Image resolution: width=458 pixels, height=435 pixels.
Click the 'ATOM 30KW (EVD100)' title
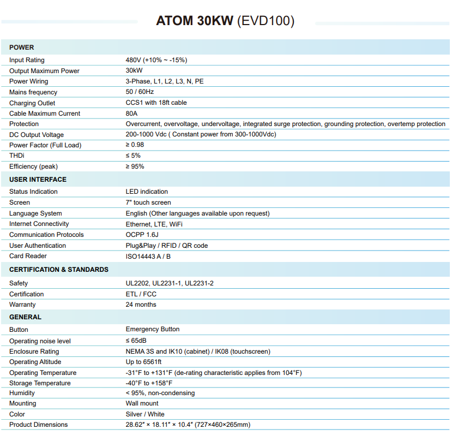[x=225, y=21]
